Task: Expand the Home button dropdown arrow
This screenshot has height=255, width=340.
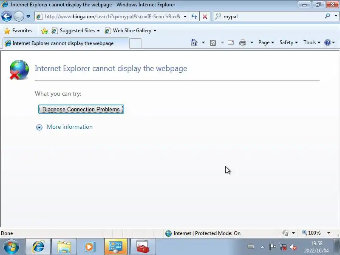Action: tap(203, 42)
